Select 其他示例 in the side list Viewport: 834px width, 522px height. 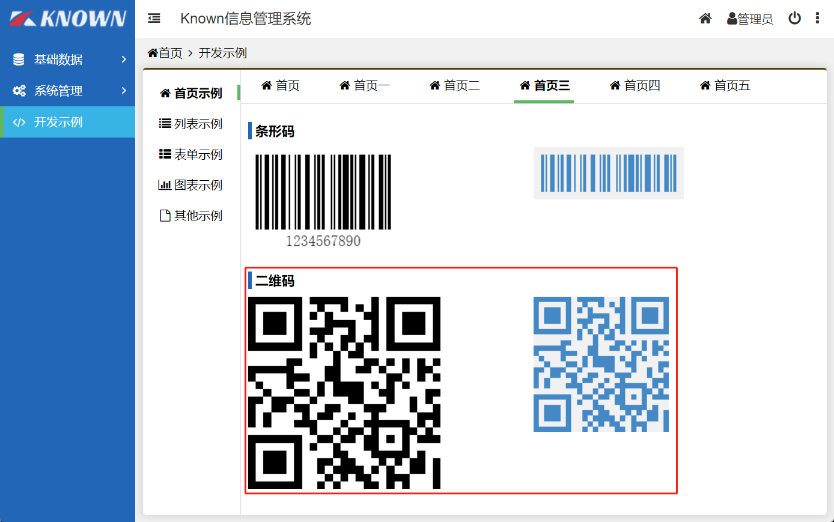point(191,215)
